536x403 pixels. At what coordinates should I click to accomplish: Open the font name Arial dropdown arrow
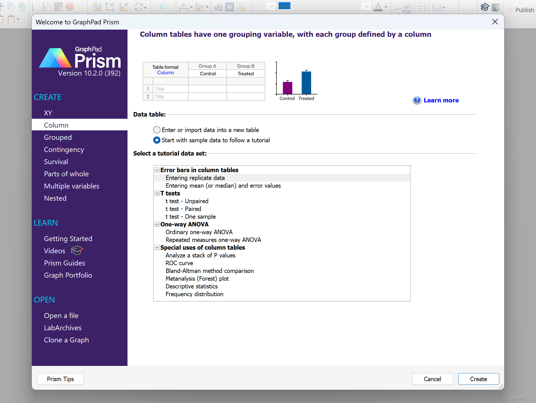click(x=367, y=6)
